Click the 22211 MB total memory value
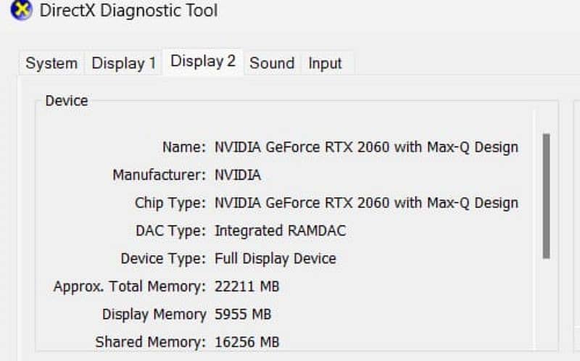The width and height of the screenshot is (580, 361). pos(246,286)
